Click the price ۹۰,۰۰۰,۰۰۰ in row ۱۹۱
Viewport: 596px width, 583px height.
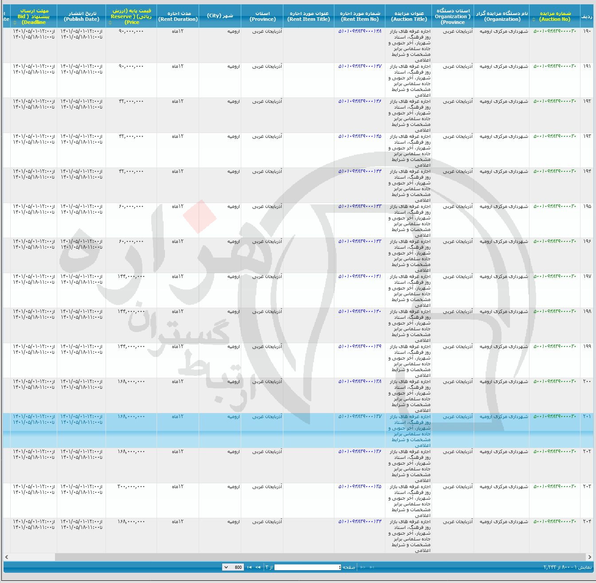(131, 67)
